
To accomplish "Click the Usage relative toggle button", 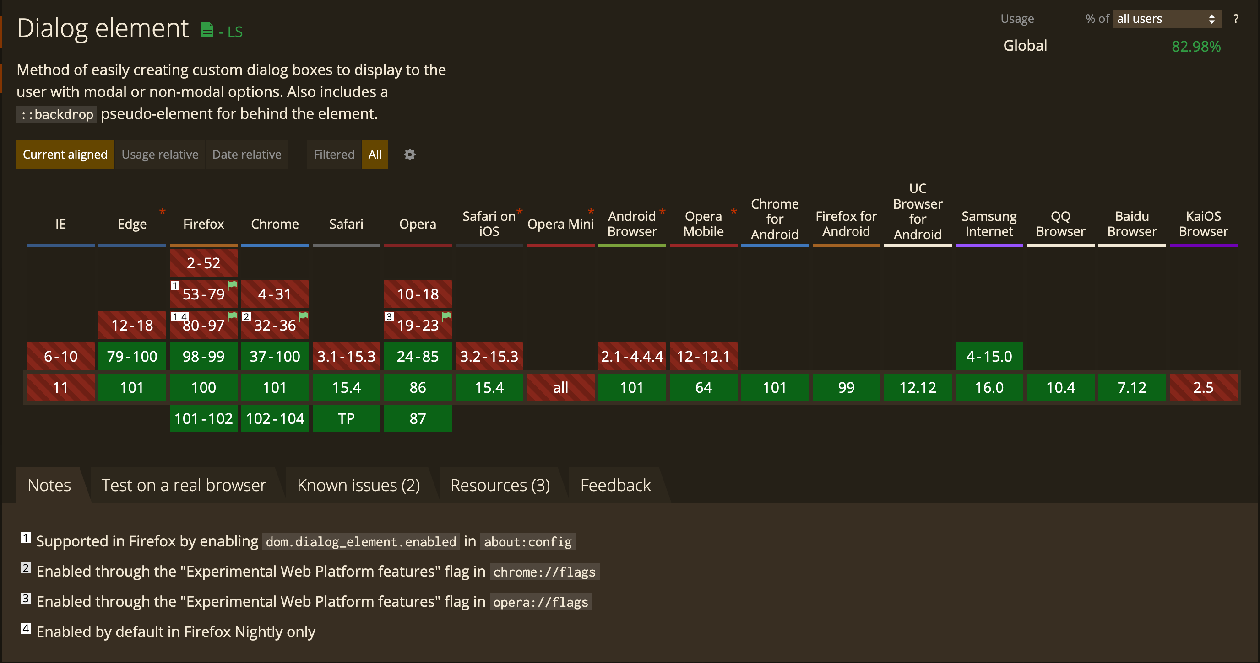I will 160,154.
